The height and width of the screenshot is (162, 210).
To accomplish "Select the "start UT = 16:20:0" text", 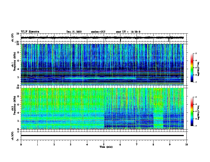I will (128, 32).
